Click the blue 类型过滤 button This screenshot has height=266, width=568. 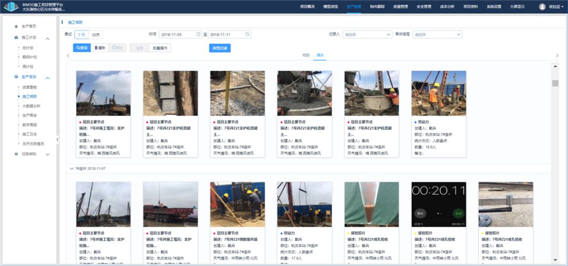[220, 48]
